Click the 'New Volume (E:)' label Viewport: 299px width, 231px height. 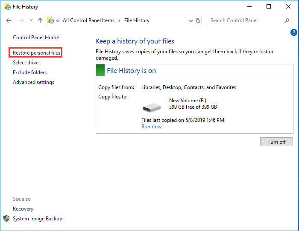(188, 101)
